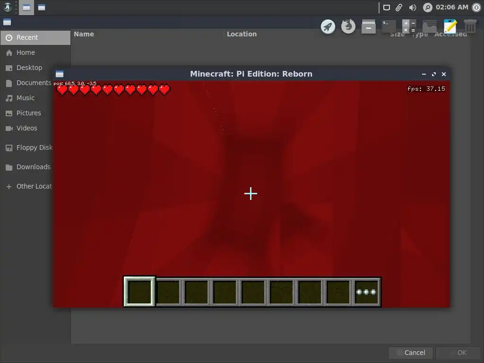Open the rocket application launcher in the dock
484x363 pixels.
point(328,26)
